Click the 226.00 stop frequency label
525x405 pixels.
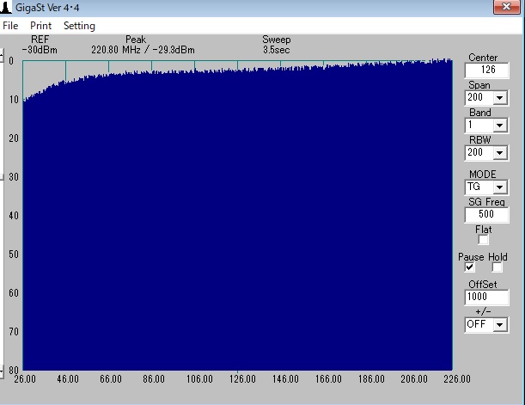457,379
